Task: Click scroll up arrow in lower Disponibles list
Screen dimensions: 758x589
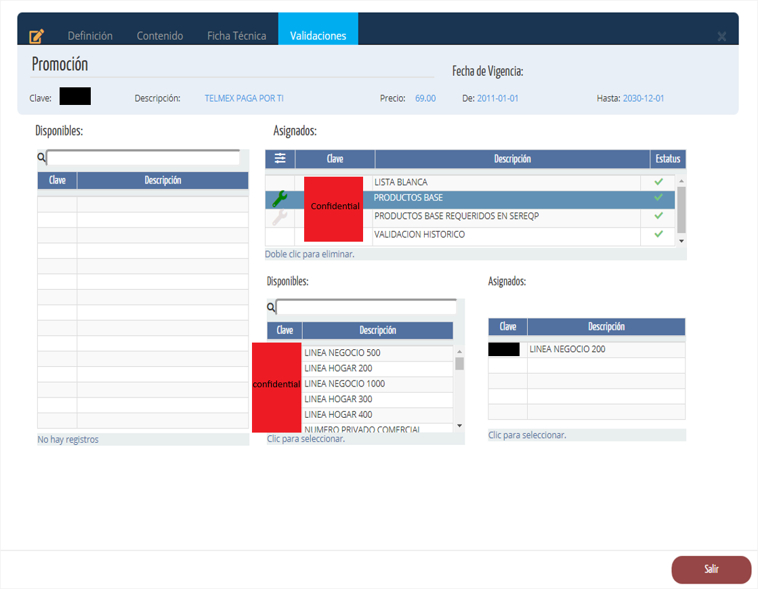Action: (459, 352)
